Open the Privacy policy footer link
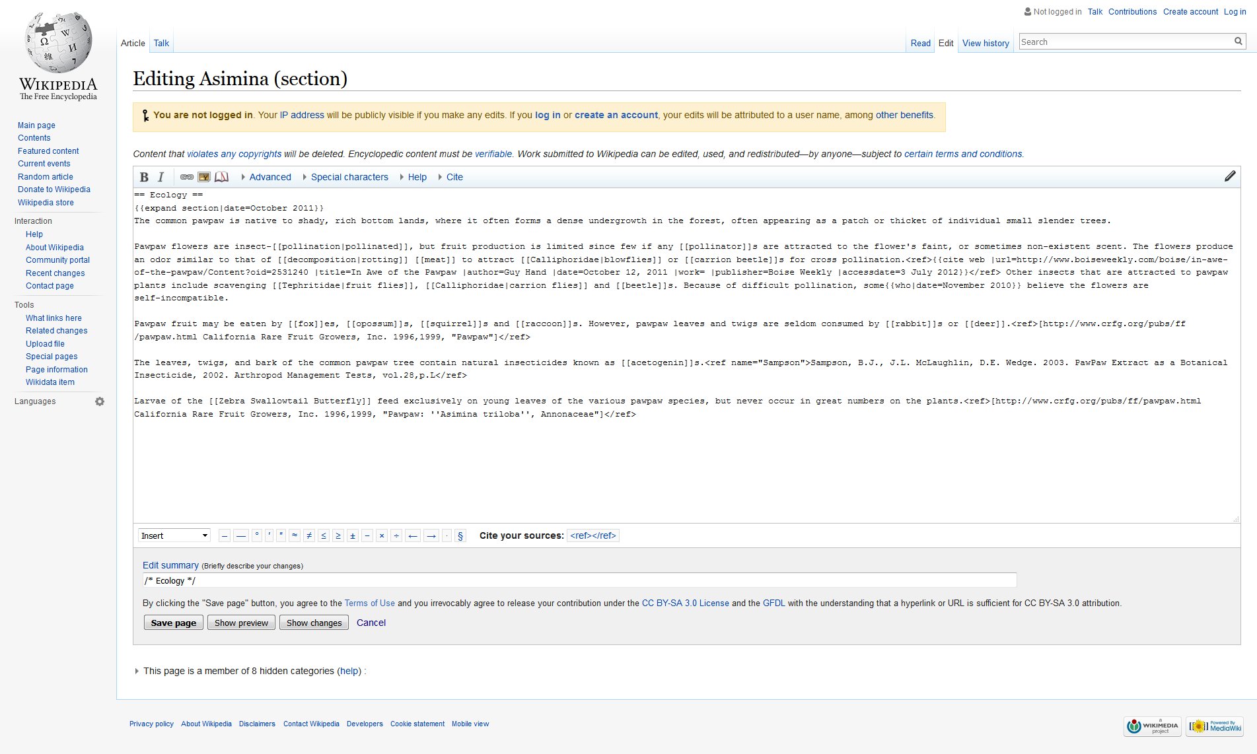Image resolution: width=1257 pixels, height=754 pixels. (151, 724)
